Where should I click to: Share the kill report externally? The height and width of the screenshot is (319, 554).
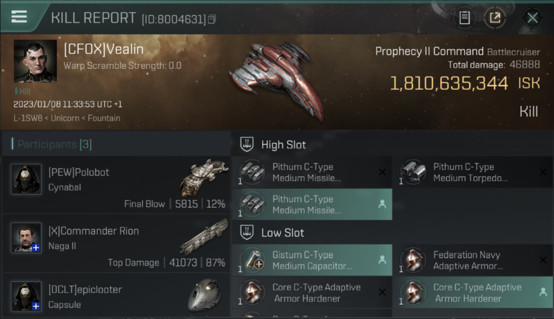(x=495, y=18)
